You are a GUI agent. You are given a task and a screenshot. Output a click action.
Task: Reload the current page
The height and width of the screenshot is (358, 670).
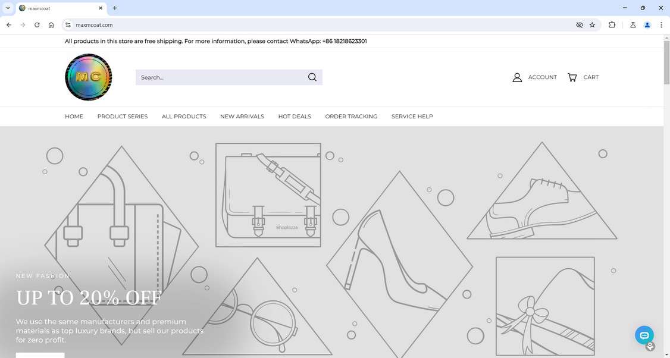pos(37,25)
